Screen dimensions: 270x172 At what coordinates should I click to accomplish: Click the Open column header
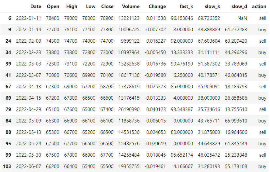pyautogui.click(x=53, y=7)
